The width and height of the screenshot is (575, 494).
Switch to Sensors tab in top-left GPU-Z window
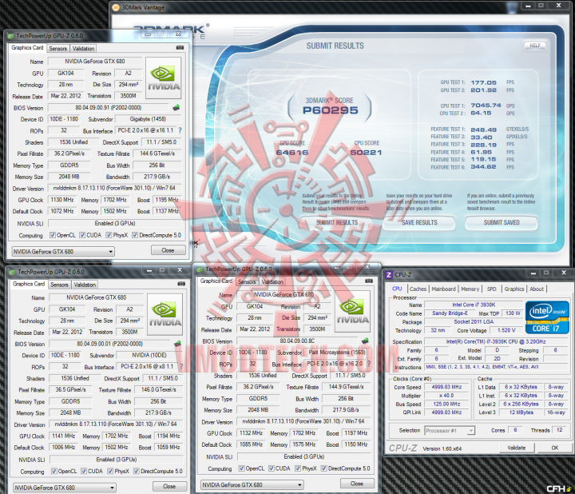click(x=58, y=49)
